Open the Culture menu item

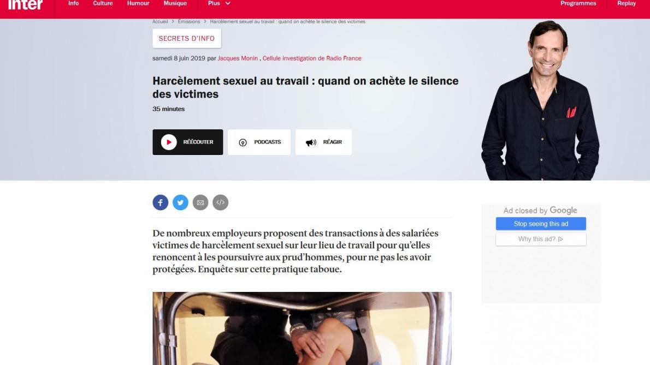coord(103,3)
